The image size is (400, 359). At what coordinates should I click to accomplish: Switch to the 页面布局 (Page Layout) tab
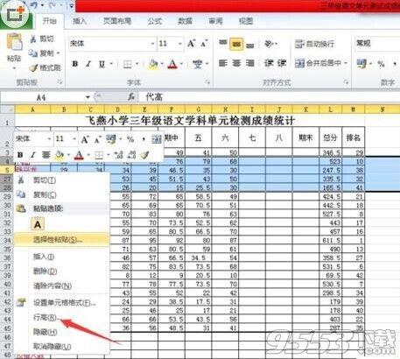117,21
